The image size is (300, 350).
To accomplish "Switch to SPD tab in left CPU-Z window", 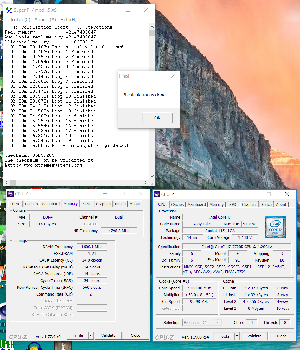I will [86, 204].
